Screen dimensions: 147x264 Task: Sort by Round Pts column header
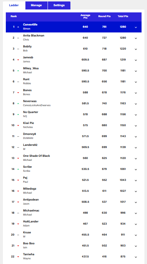[x=104, y=16]
